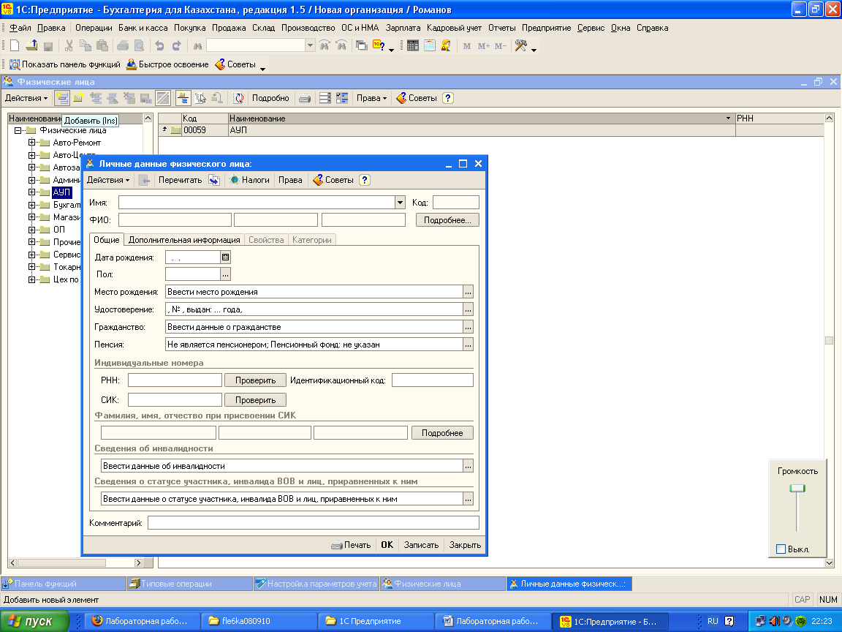Screen dimensions: 842x632
Task: Open the Кадровый учет menu
Action: pos(455,28)
